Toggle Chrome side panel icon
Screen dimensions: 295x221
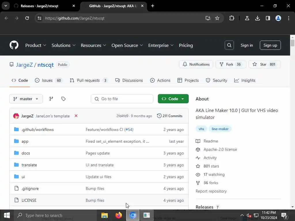coord(268,18)
